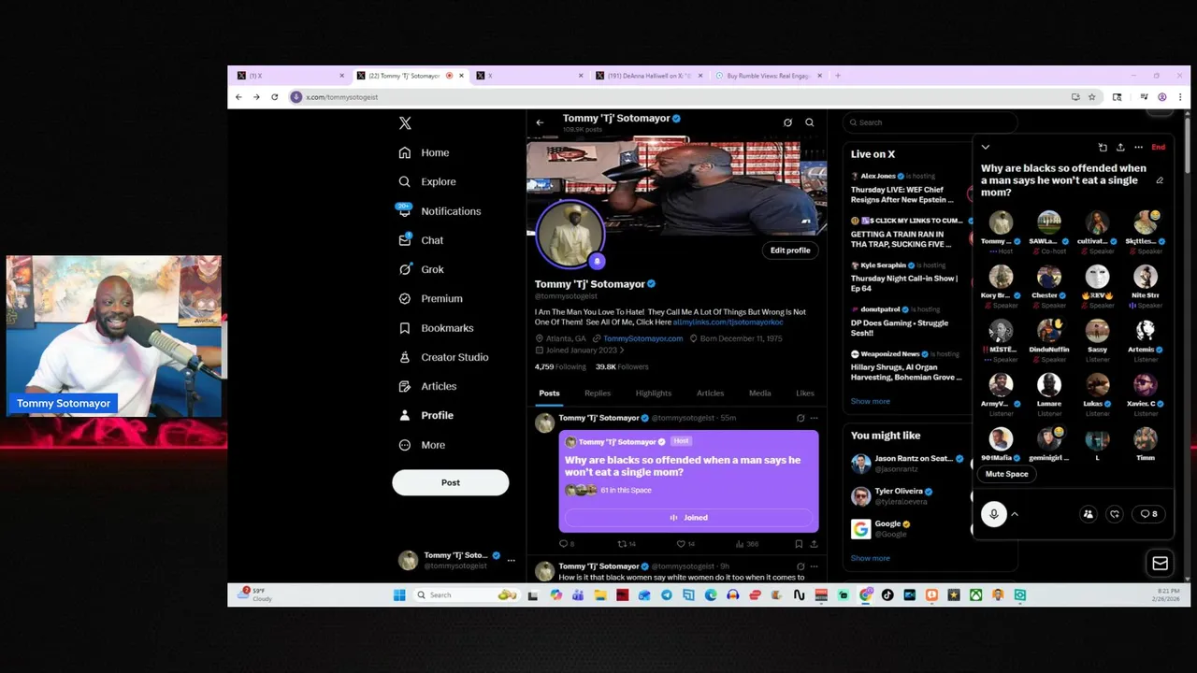This screenshot has width=1197, height=673.
Task: Select Chester speaker avatar in Space
Action: pos(1049,277)
